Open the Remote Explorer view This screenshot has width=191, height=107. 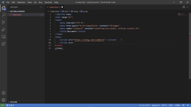(x=4, y=37)
